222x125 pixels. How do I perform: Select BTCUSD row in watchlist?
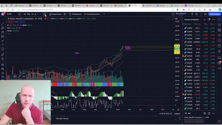pos(199,73)
